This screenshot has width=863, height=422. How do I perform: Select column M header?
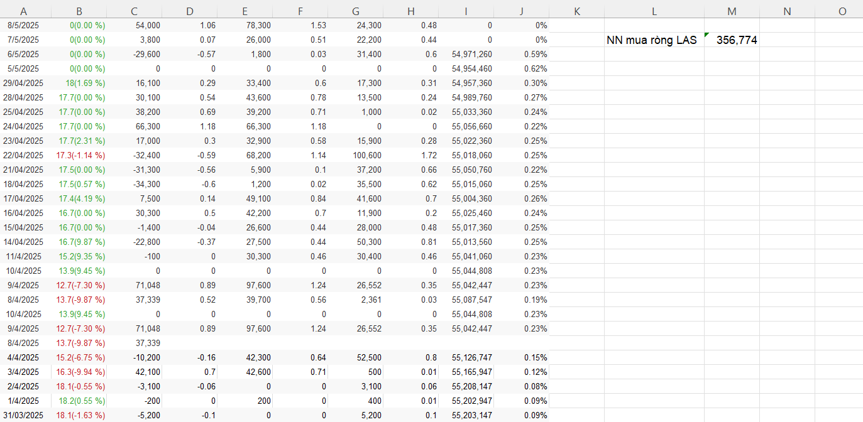732,11
